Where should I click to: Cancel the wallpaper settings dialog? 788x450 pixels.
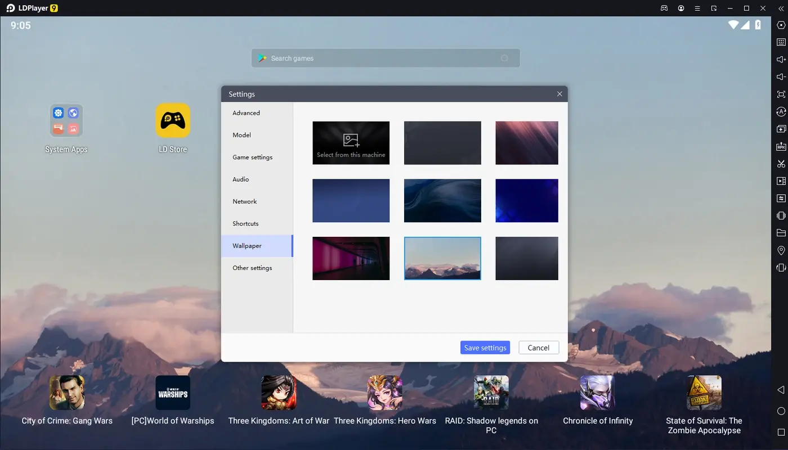pos(538,347)
